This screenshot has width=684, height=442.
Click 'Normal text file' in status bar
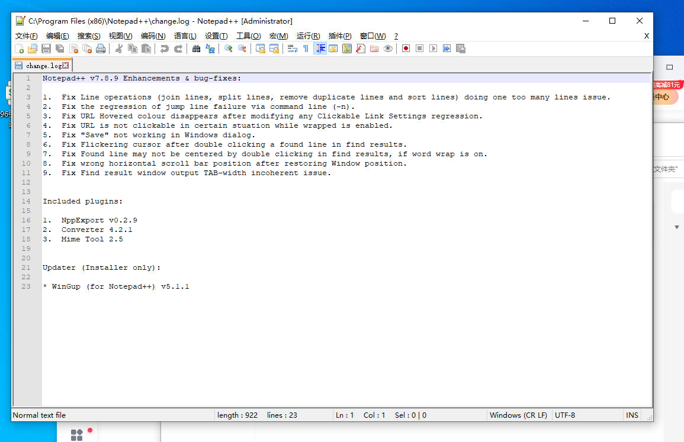[x=39, y=415]
